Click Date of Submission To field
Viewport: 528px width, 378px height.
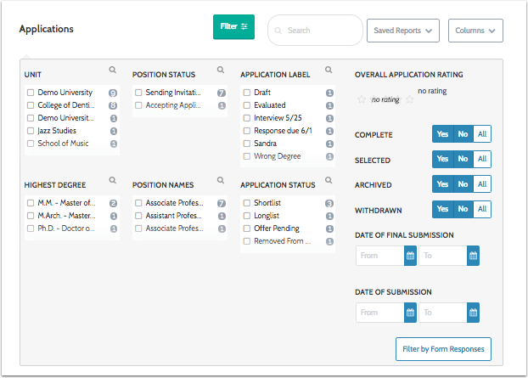pyautogui.click(x=443, y=313)
